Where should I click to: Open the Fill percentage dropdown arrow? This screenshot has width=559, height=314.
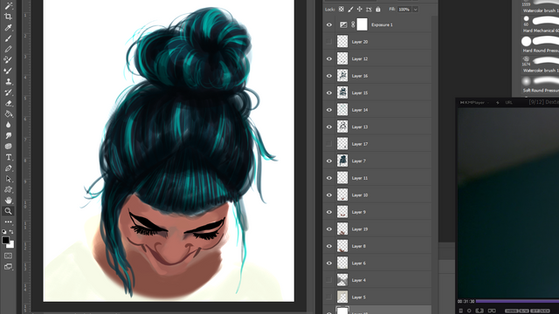point(416,10)
